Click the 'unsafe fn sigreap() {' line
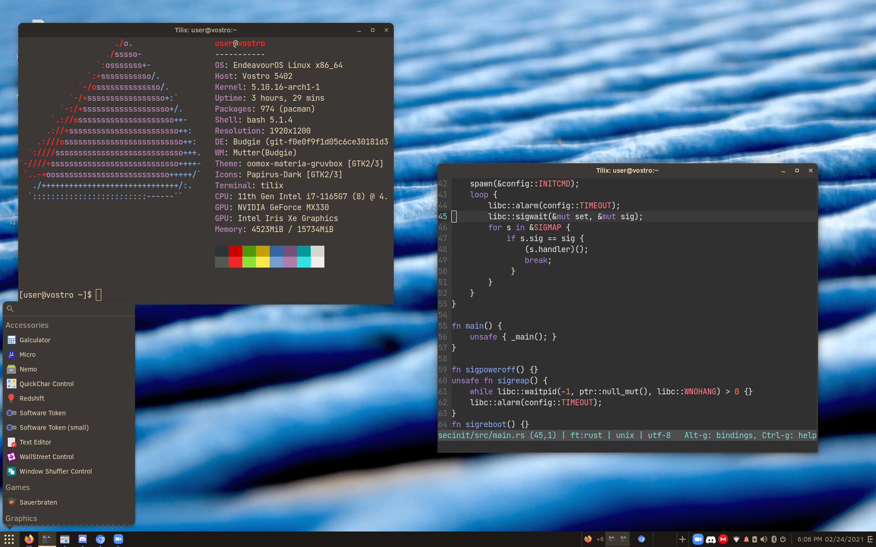The width and height of the screenshot is (876, 547). click(500, 381)
